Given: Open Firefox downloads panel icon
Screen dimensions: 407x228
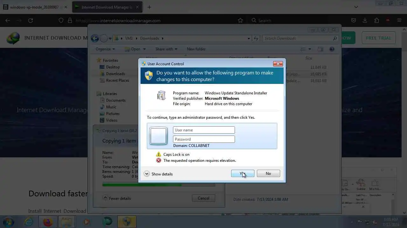Looking at the screenshot, I should pyautogui.click(x=365, y=20).
